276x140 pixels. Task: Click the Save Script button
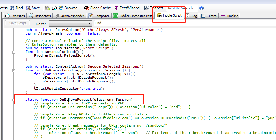[x=17, y=23]
